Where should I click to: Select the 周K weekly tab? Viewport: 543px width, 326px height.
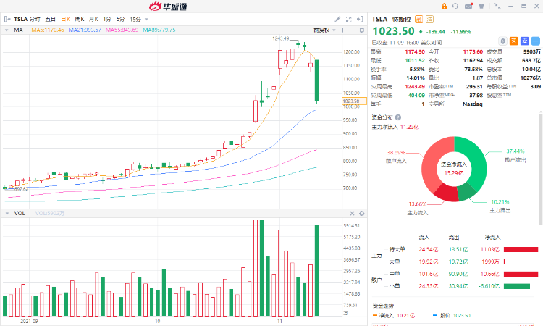pos(80,19)
